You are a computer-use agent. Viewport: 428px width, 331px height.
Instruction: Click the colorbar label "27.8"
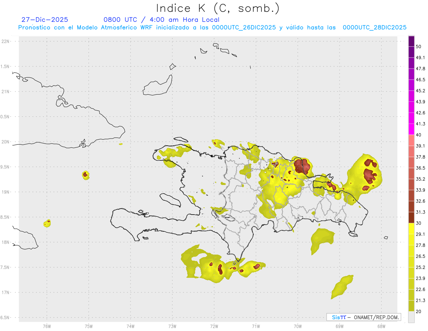tap(420, 245)
